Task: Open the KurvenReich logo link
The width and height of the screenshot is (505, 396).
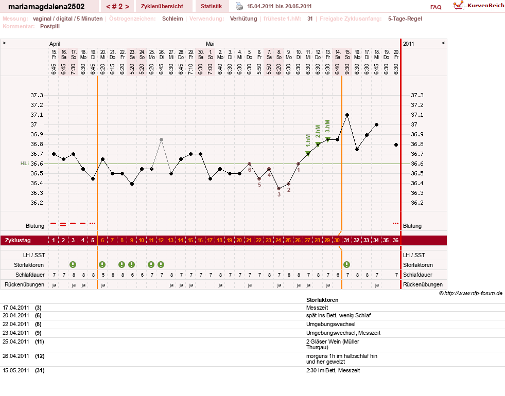Action: click(479, 6)
